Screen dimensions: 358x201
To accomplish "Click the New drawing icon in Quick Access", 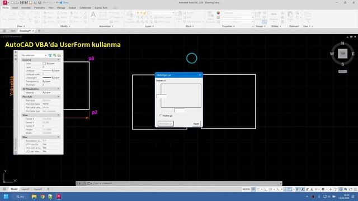I will (13, 2).
